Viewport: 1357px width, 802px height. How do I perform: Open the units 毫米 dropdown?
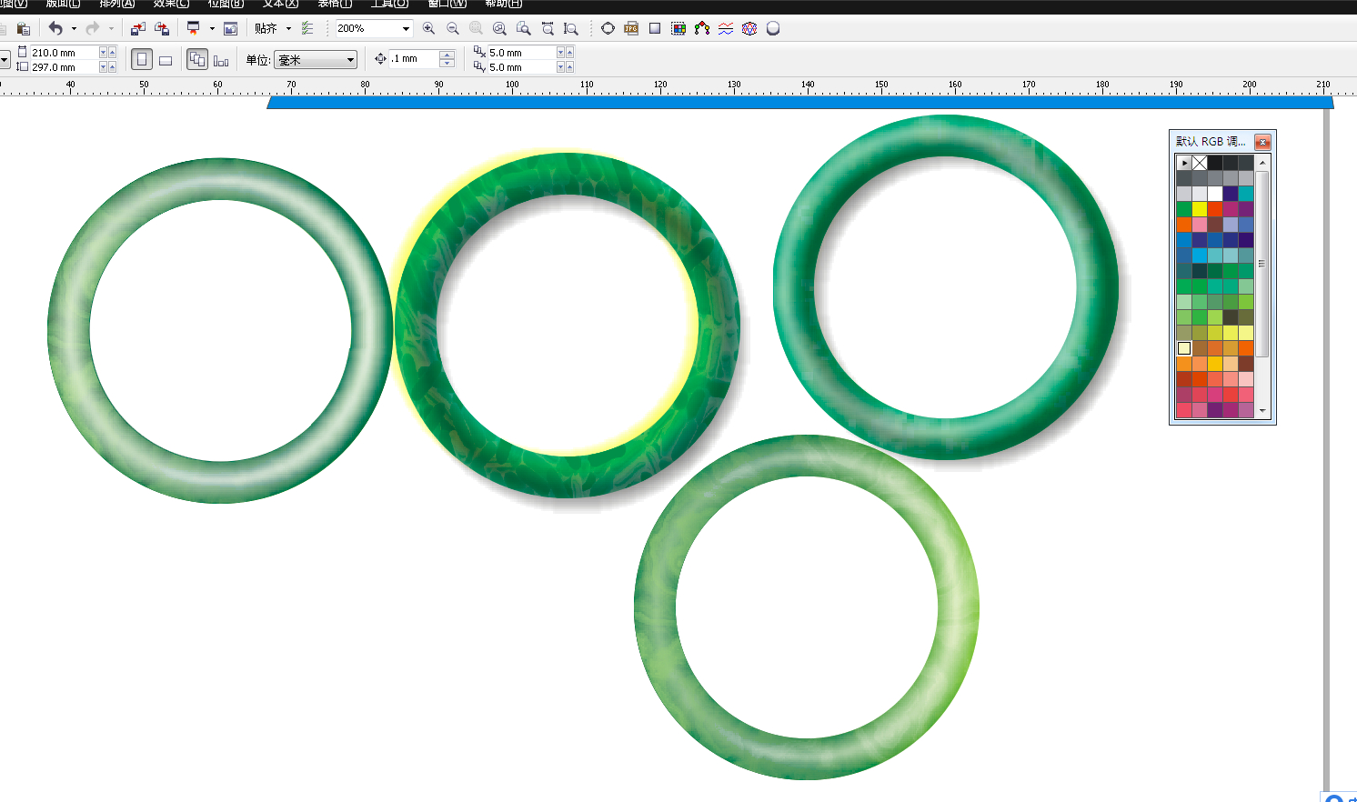tap(316, 60)
